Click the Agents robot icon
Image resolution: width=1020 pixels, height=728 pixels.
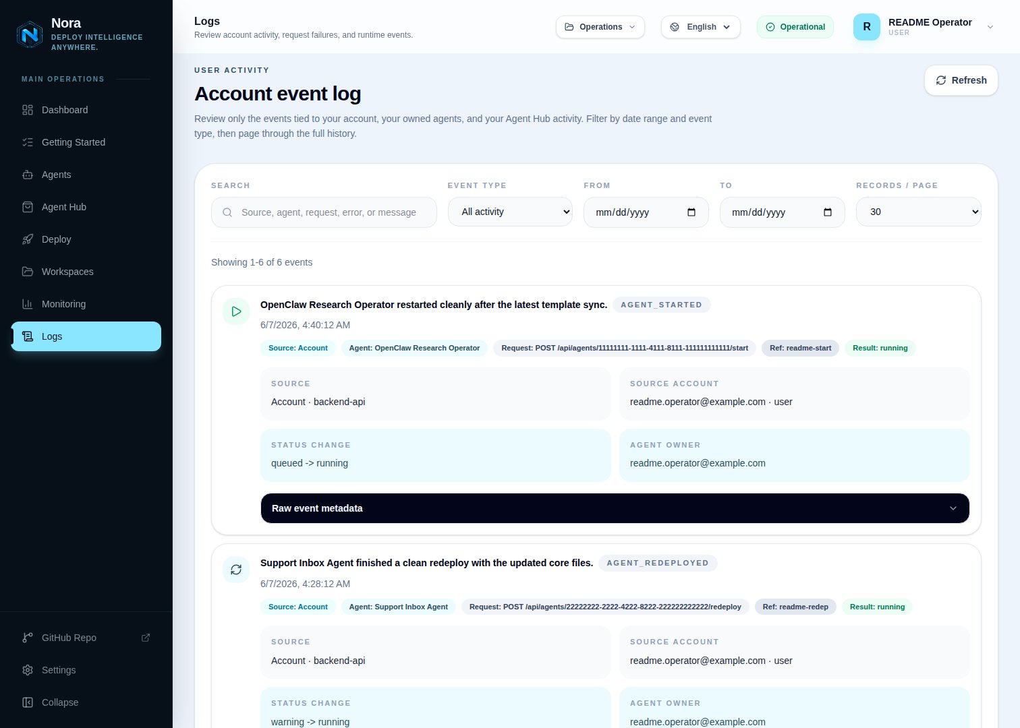pos(28,175)
